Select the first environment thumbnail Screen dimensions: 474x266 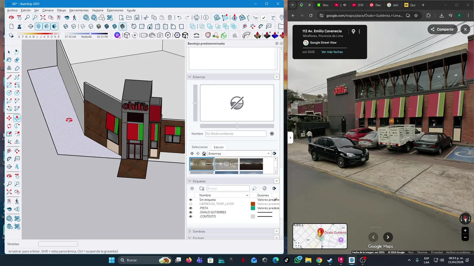click(x=202, y=164)
